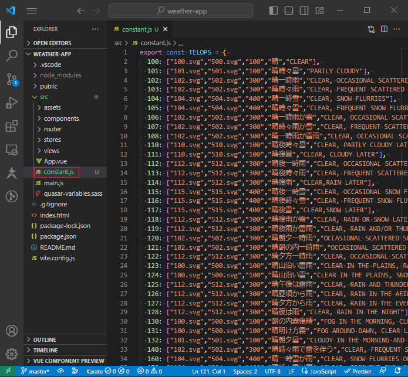
Task: Click the Prettier status bar item
Action: pyautogui.click(x=358, y=371)
